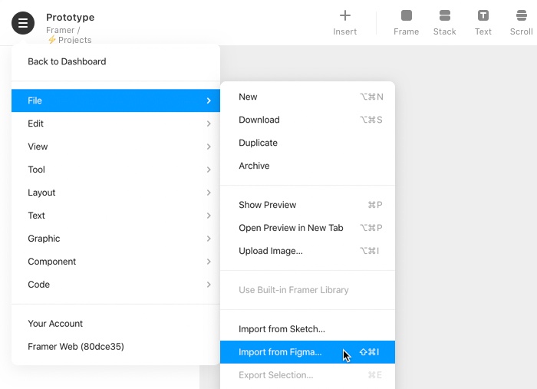Choose New from File submenu
This screenshot has height=389, width=537.
coord(308,97)
